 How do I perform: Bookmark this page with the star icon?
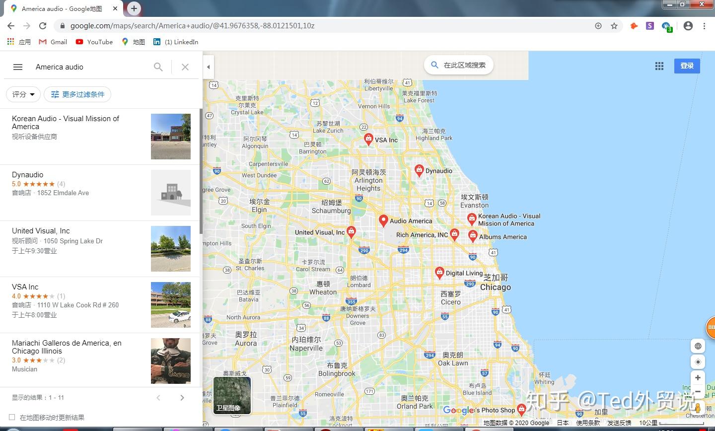(x=614, y=26)
